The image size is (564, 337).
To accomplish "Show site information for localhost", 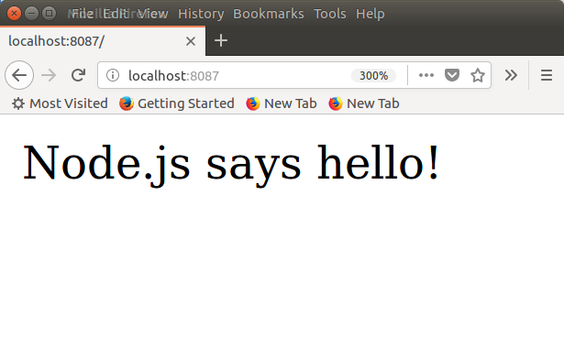I will pos(113,75).
